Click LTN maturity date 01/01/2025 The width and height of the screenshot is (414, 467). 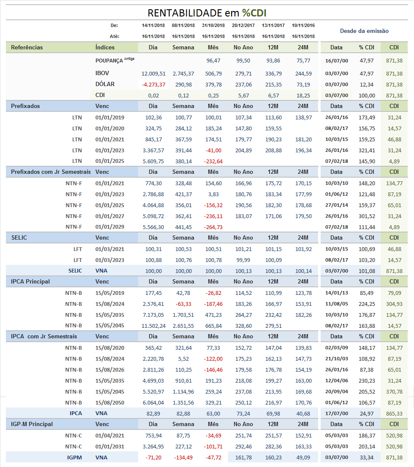click(110, 161)
